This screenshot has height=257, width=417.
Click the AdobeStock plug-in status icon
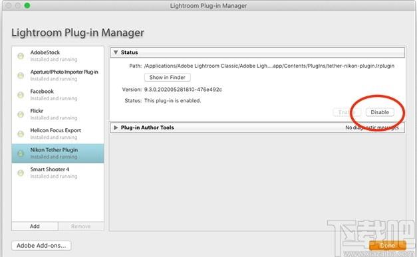point(21,56)
